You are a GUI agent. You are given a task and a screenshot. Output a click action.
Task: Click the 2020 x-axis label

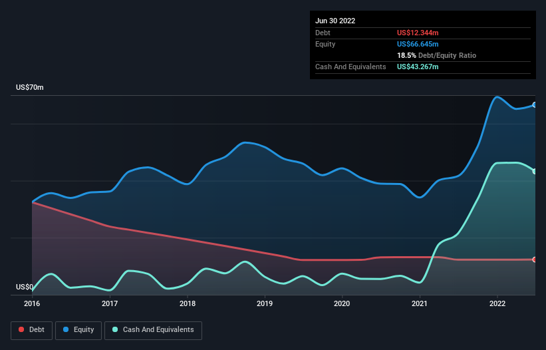coord(342,303)
